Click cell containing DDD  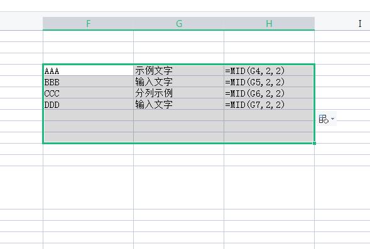[x=88, y=104]
